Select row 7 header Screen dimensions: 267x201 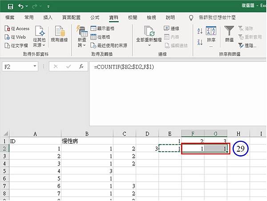point(4,186)
